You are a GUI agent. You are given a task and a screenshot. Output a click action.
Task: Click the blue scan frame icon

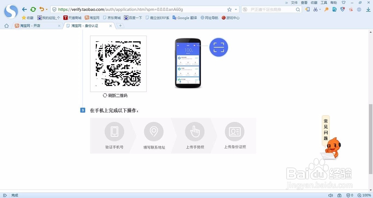[x=219, y=47]
